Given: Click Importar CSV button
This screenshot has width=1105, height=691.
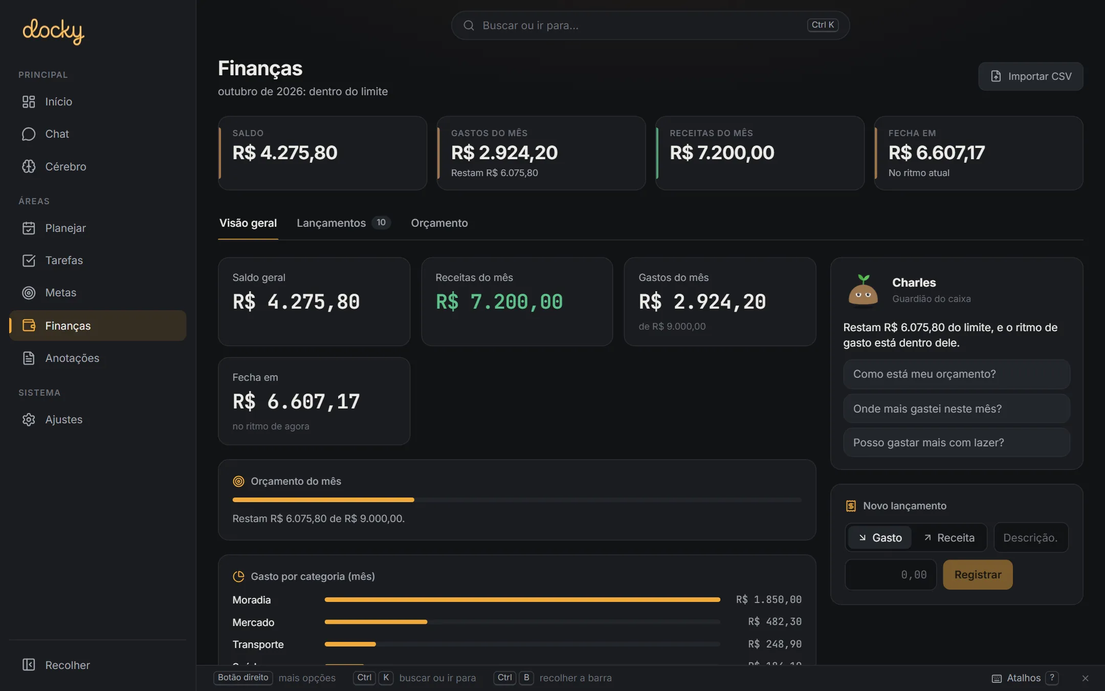Looking at the screenshot, I should (1031, 76).
